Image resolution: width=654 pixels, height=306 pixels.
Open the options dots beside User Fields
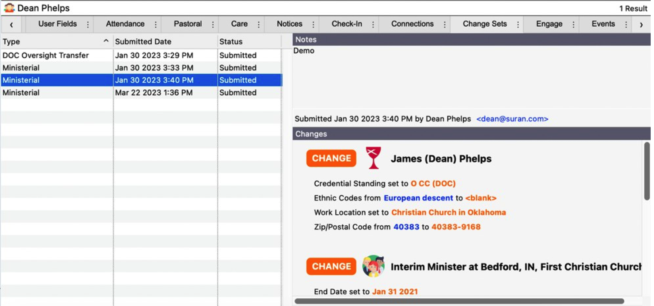[88, 24]
